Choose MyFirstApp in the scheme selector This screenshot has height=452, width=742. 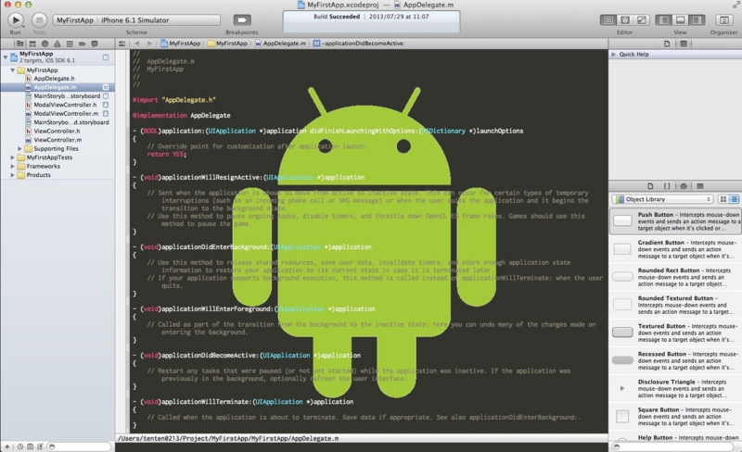click(75, 20)
